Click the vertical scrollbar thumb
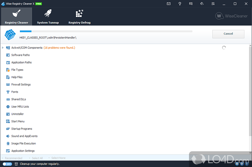Viewport: 252px width, 167px height. click(x=250, y=92)
